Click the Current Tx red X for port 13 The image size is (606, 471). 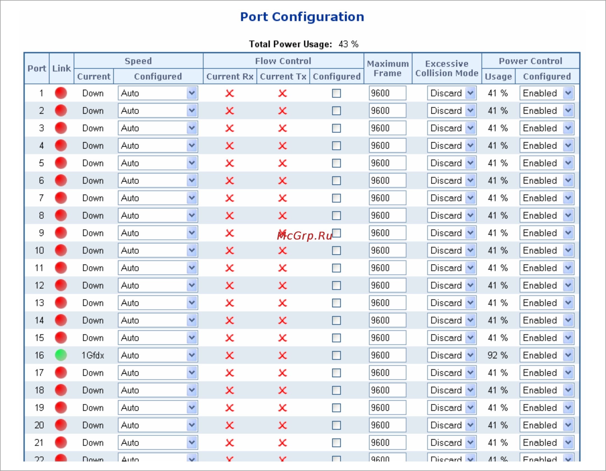283,303
